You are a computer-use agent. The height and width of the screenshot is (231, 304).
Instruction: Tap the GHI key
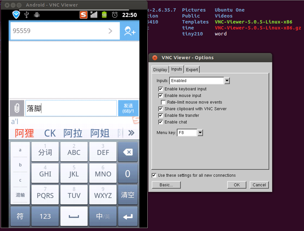(x=45, y=173)
